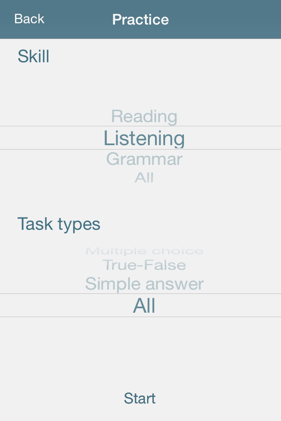Select Grammar in the Skill picker
This screenshot has width=281, height=421.
coord(144,159)
